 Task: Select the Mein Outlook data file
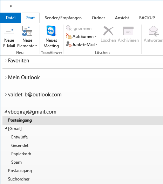coord(24,77)
